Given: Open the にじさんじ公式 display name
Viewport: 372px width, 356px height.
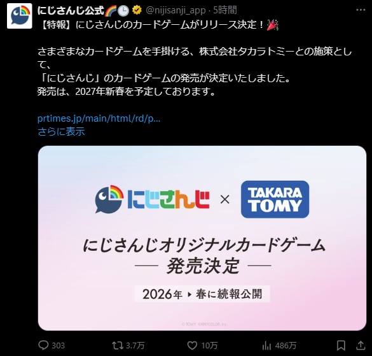Looking at the screenshot, I should tap(71, 10).
